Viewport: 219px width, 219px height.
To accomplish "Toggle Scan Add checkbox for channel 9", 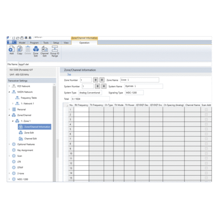I will (206, 148).
